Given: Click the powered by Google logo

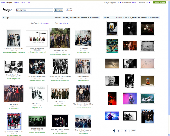Looking at the screenshot, I should click(69, 10).
